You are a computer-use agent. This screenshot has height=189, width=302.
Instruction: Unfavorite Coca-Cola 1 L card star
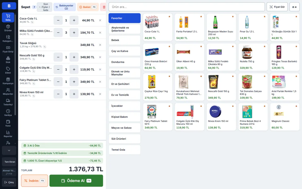pyautogui.click(x=169, y=17)
